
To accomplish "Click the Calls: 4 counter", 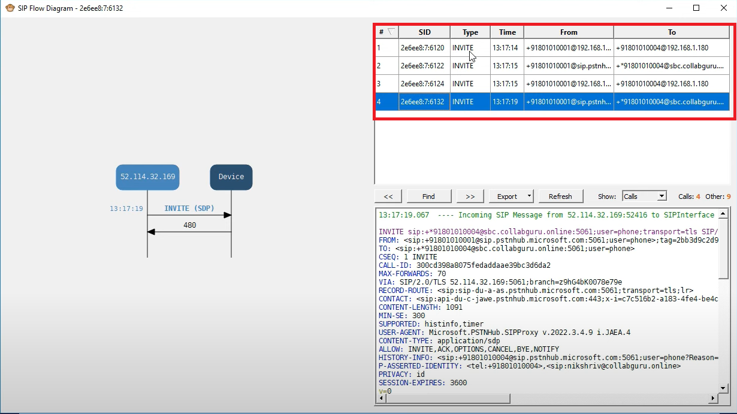I will click(689, 197).
